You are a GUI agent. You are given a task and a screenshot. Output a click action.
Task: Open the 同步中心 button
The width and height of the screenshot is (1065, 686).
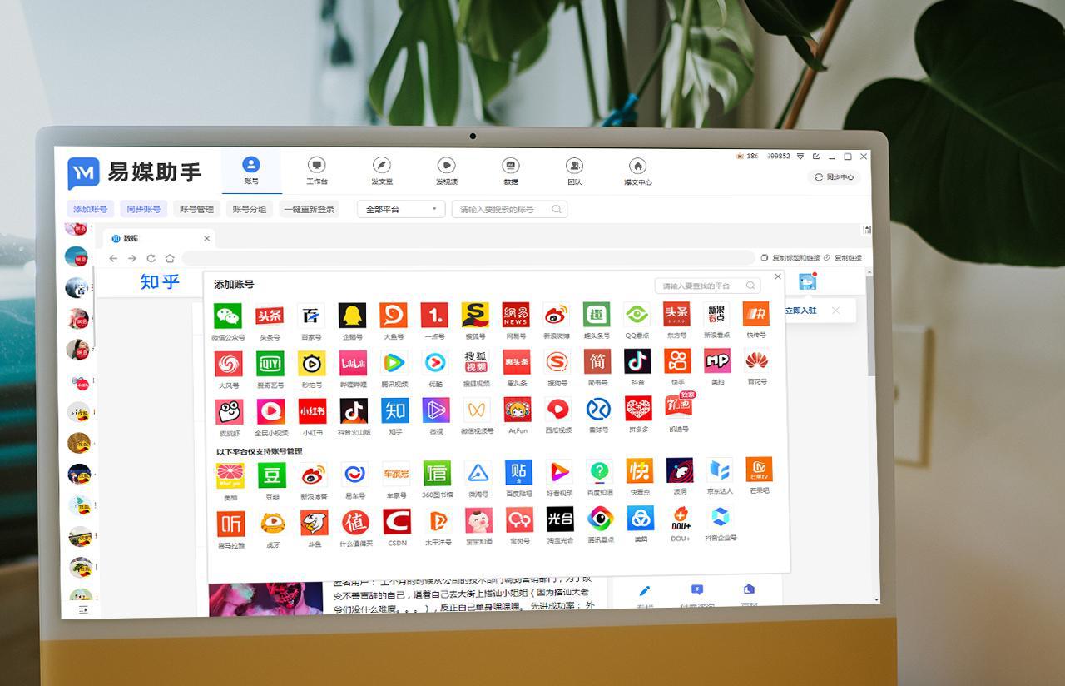pyautogui.click(x=834, y=177)
